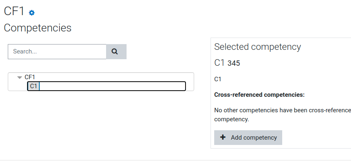This screenshot has height=167, width=351.
Task: Click the C1 name in selected panel
Action: pyautogui.click(x=220, y=63)
